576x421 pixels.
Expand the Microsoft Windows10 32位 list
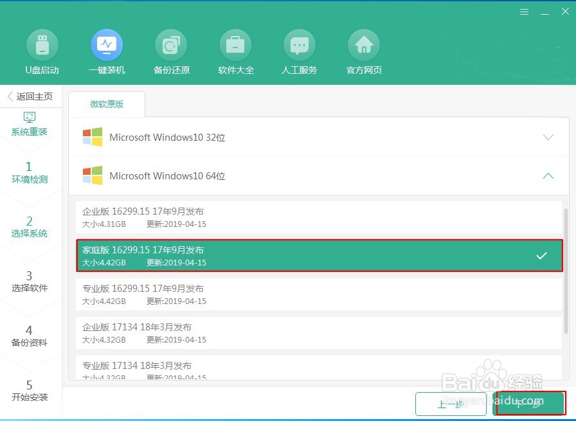(548, 137)
